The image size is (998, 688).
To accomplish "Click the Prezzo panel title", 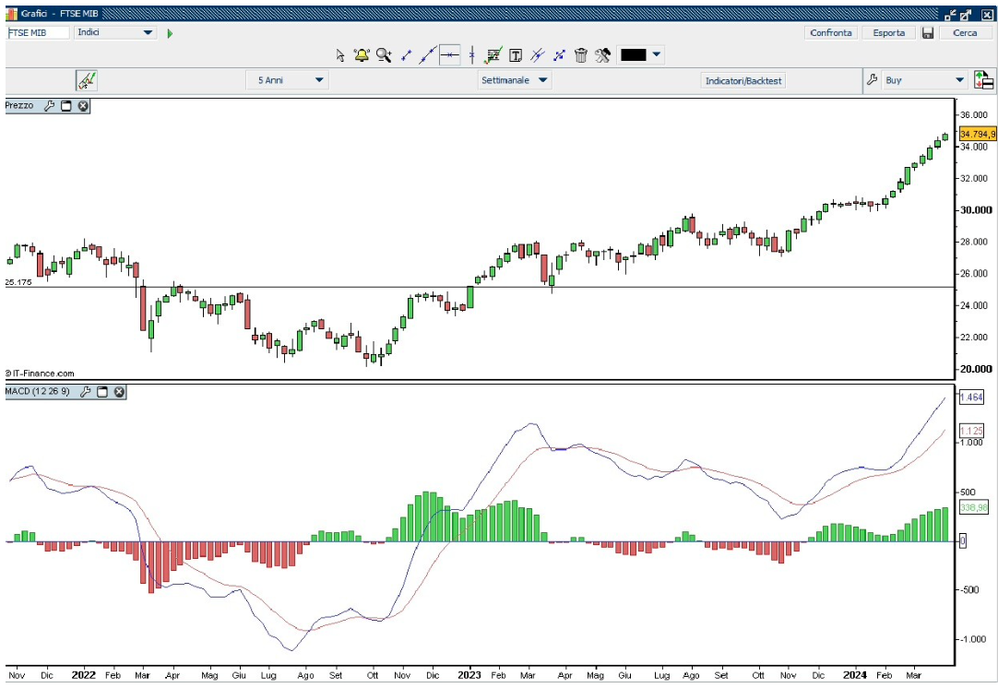I will pyautogui.click(x=19, y=106).
